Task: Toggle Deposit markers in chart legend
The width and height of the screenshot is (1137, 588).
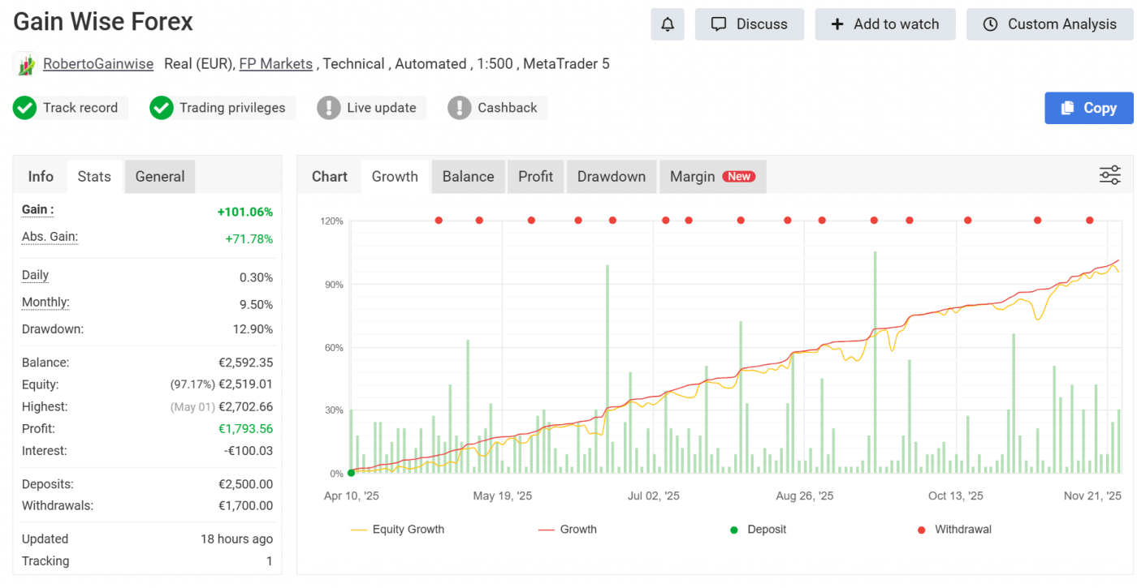Action: click(759, 530)
